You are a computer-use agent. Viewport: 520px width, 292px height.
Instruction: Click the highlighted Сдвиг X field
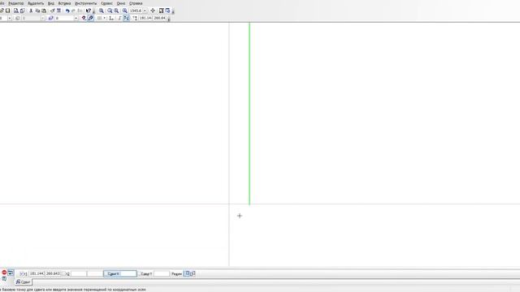(x=120, y=274)
